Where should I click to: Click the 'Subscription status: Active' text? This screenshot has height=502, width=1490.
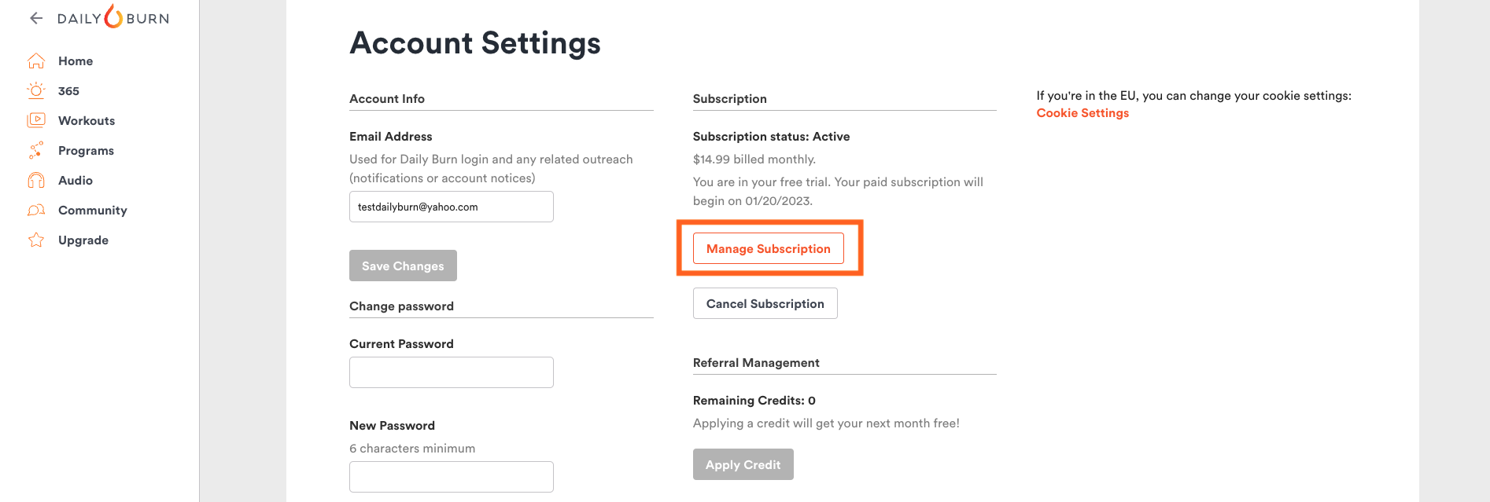coord(771,136)
